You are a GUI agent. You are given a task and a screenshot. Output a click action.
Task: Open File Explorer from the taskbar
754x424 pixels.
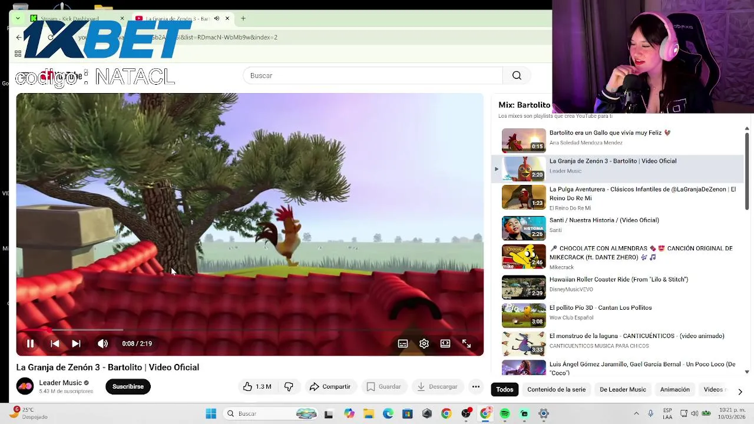(x=369, y=413)
